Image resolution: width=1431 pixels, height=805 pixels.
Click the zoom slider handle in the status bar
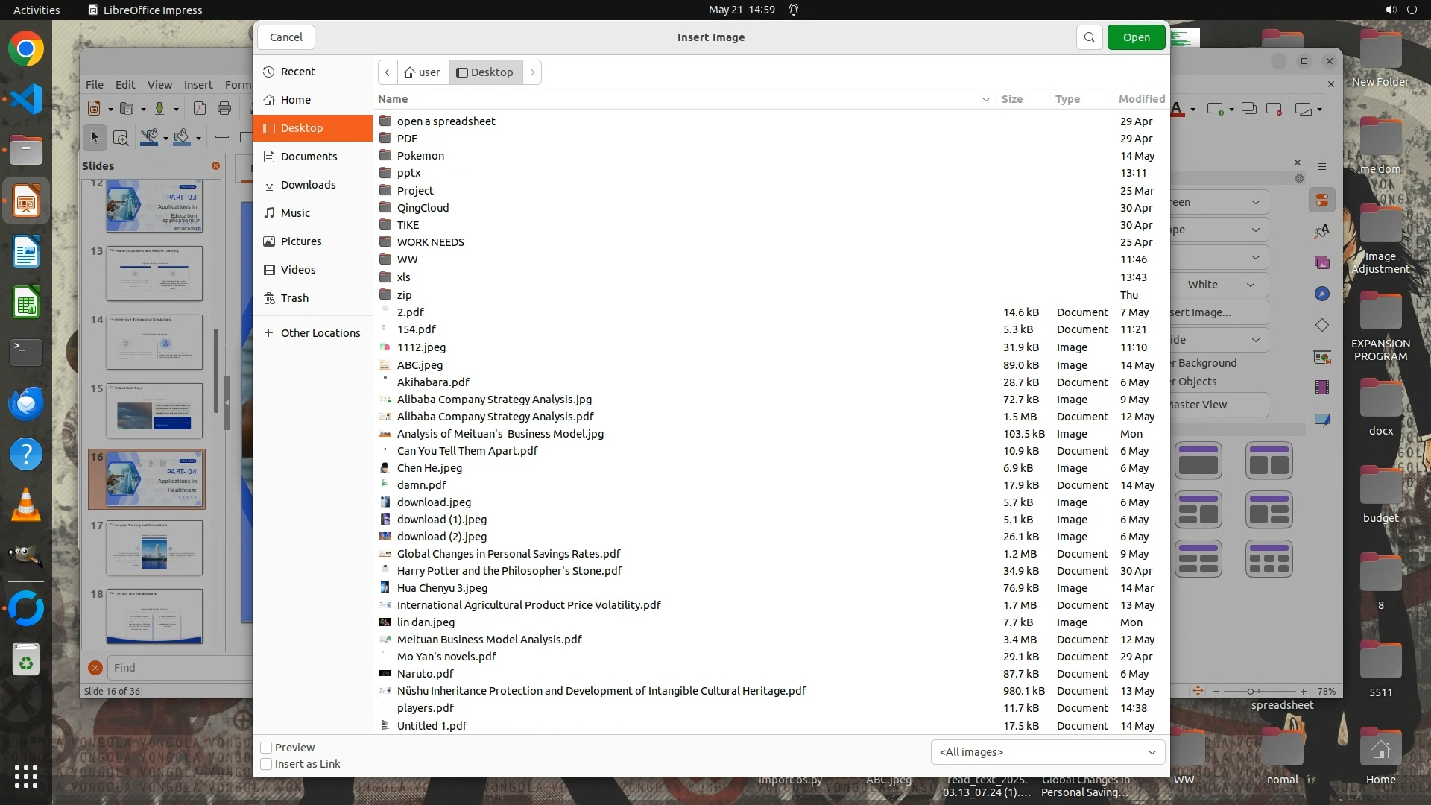pyautogui.click(x=1251, y=692)
